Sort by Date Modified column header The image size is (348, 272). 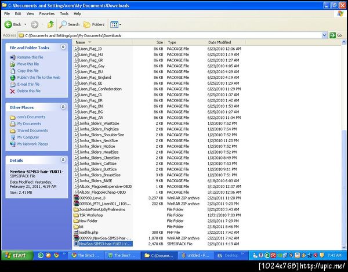[226, 42]
